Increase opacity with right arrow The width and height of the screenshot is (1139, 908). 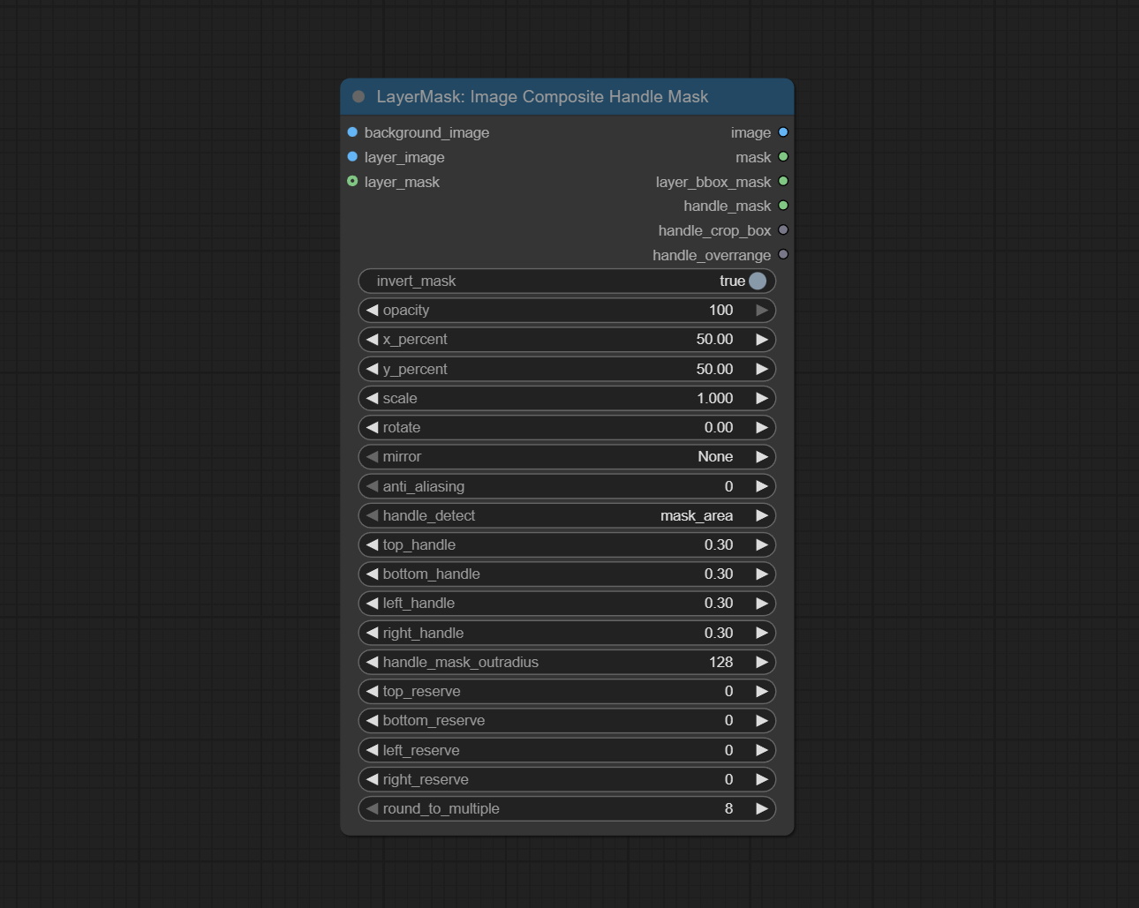761,311
